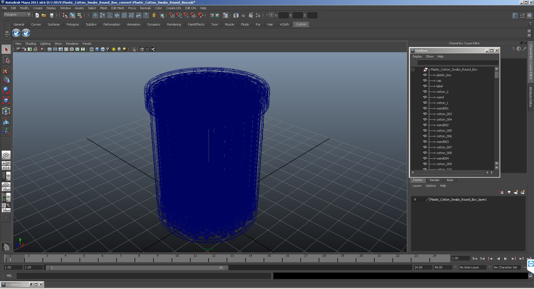Toggle Lock Current Selection padlock
The height and width of the screenshot is (289, 534).
[154, 15]
